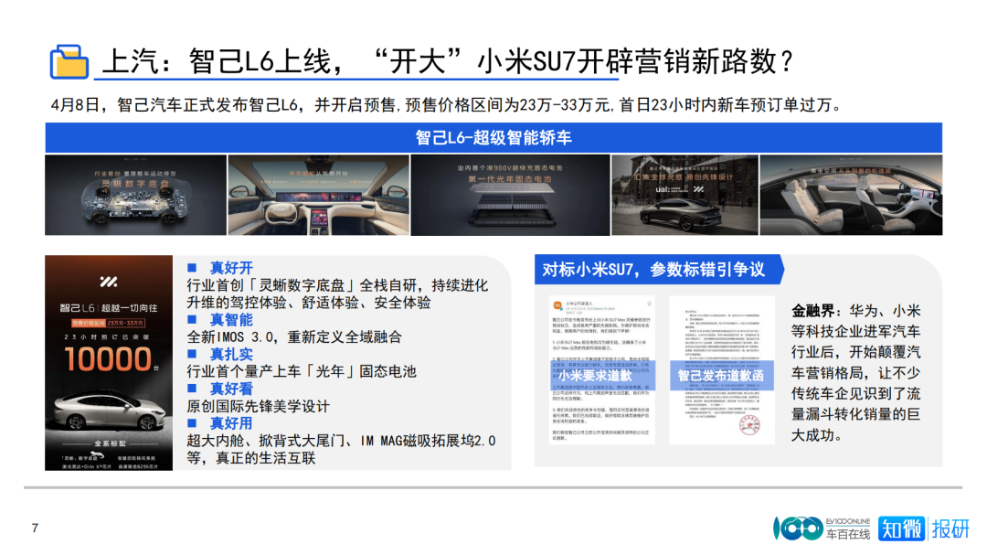
Task: Open the 灵蜥数字底盘 chassis image
Action: [x=135, y=196]
